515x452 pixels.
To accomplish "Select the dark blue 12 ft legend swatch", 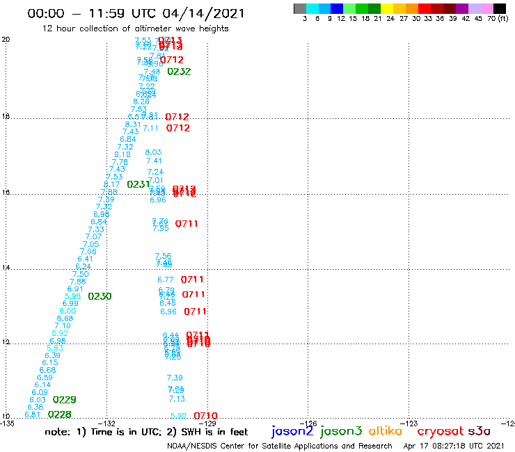I will (x=337, y=9).
